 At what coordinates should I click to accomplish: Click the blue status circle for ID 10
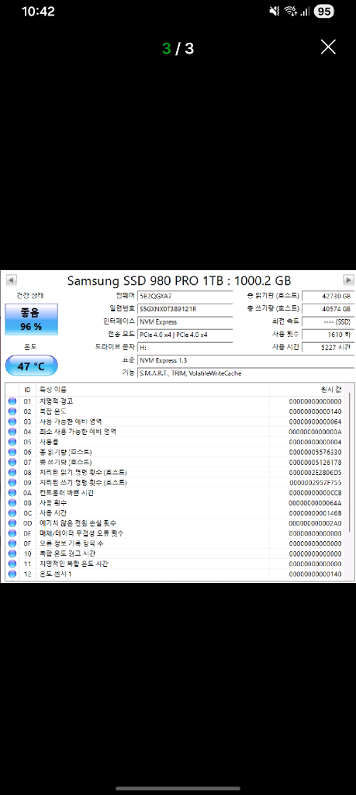point(12,554)
